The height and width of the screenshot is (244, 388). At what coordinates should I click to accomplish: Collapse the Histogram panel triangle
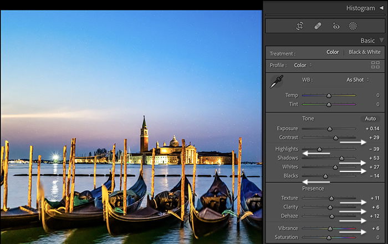[381, 8]
